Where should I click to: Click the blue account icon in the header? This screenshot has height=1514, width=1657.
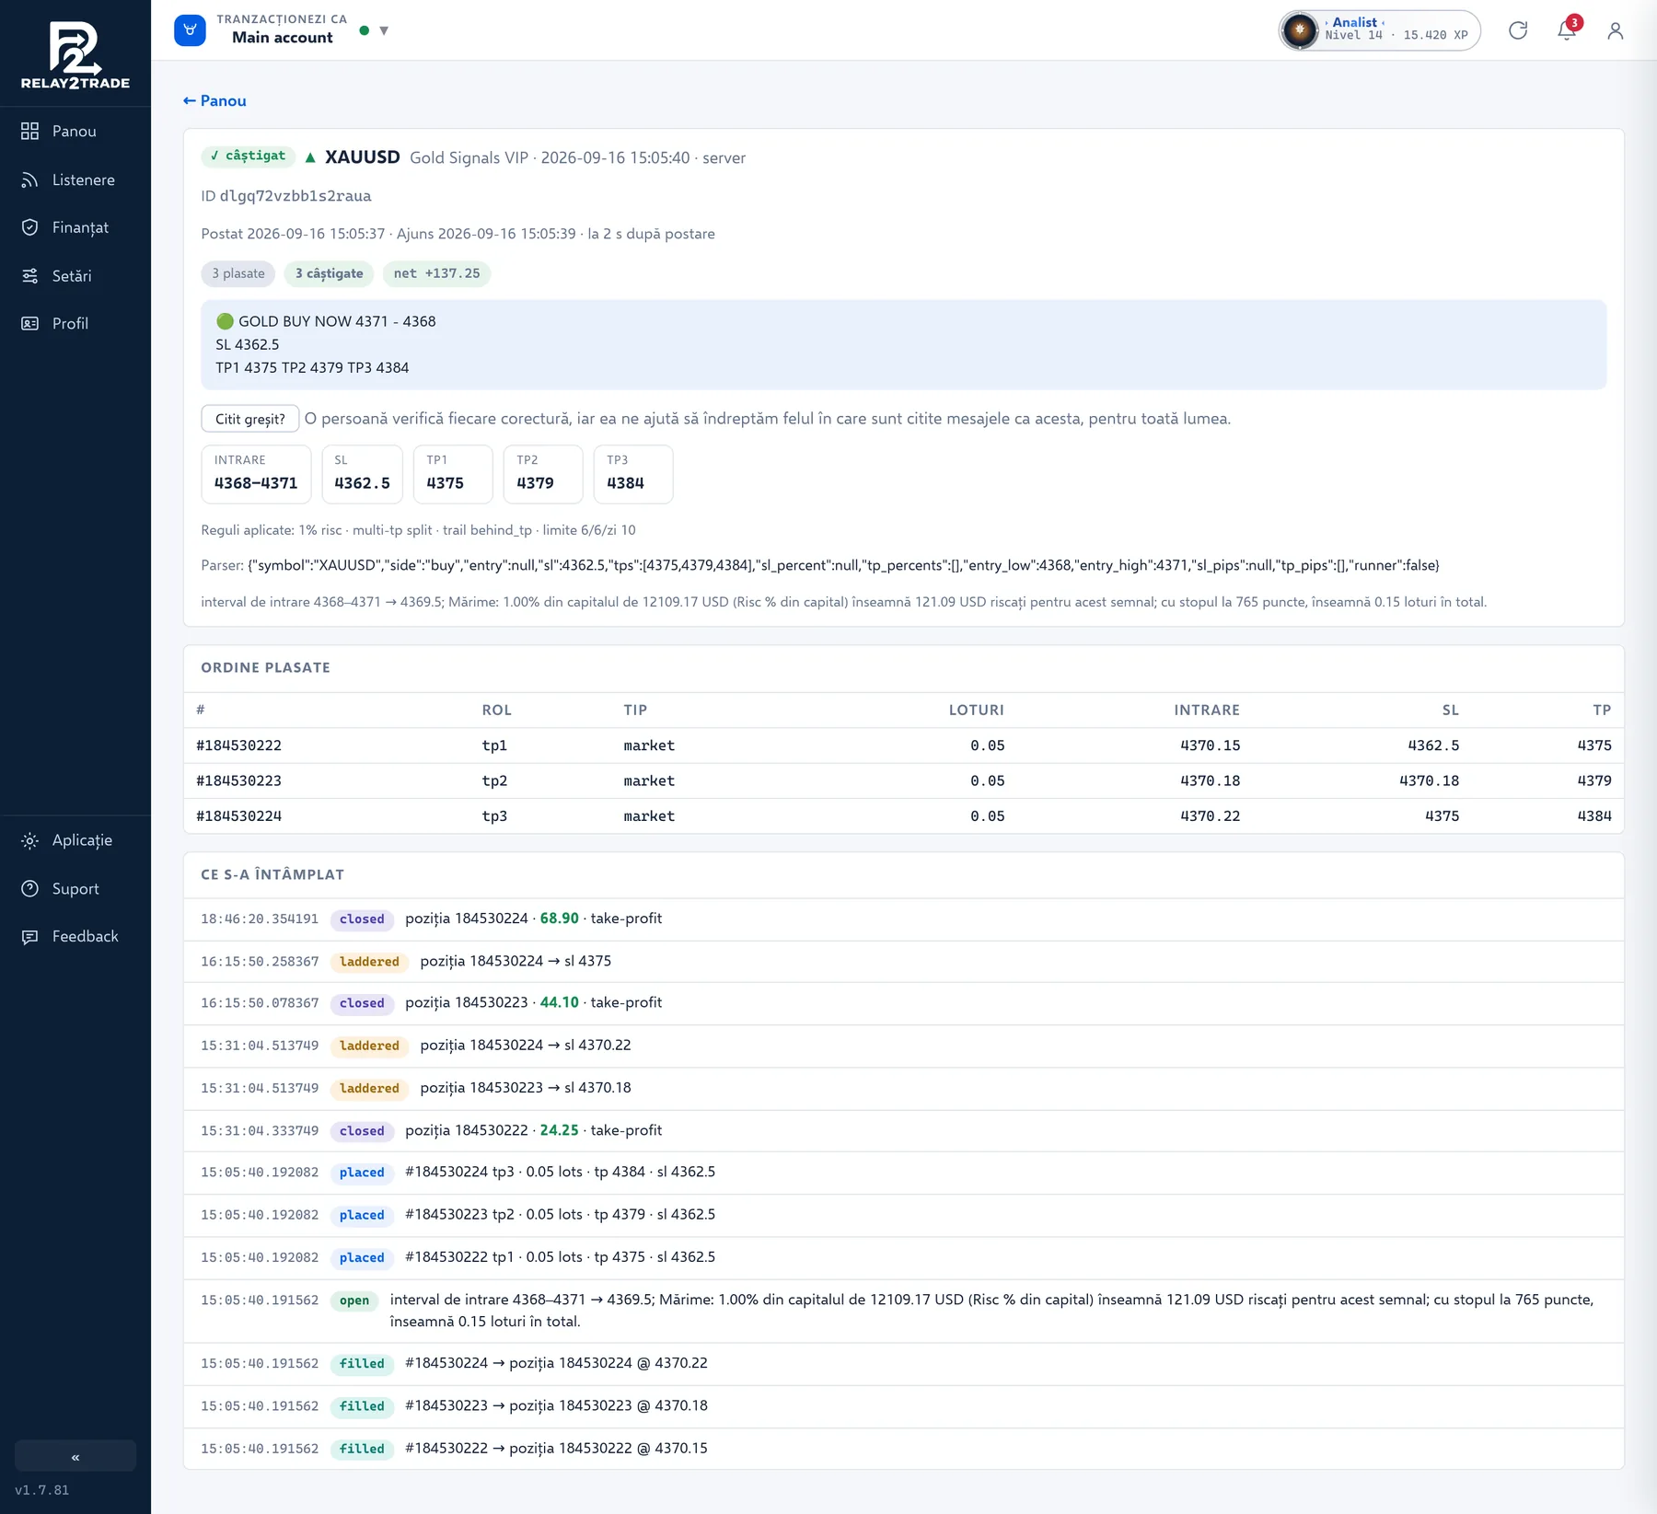point(190,30)
